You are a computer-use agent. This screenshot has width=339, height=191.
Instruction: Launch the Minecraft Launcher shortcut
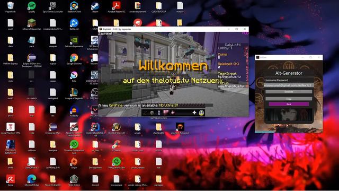tap(32, 23)
